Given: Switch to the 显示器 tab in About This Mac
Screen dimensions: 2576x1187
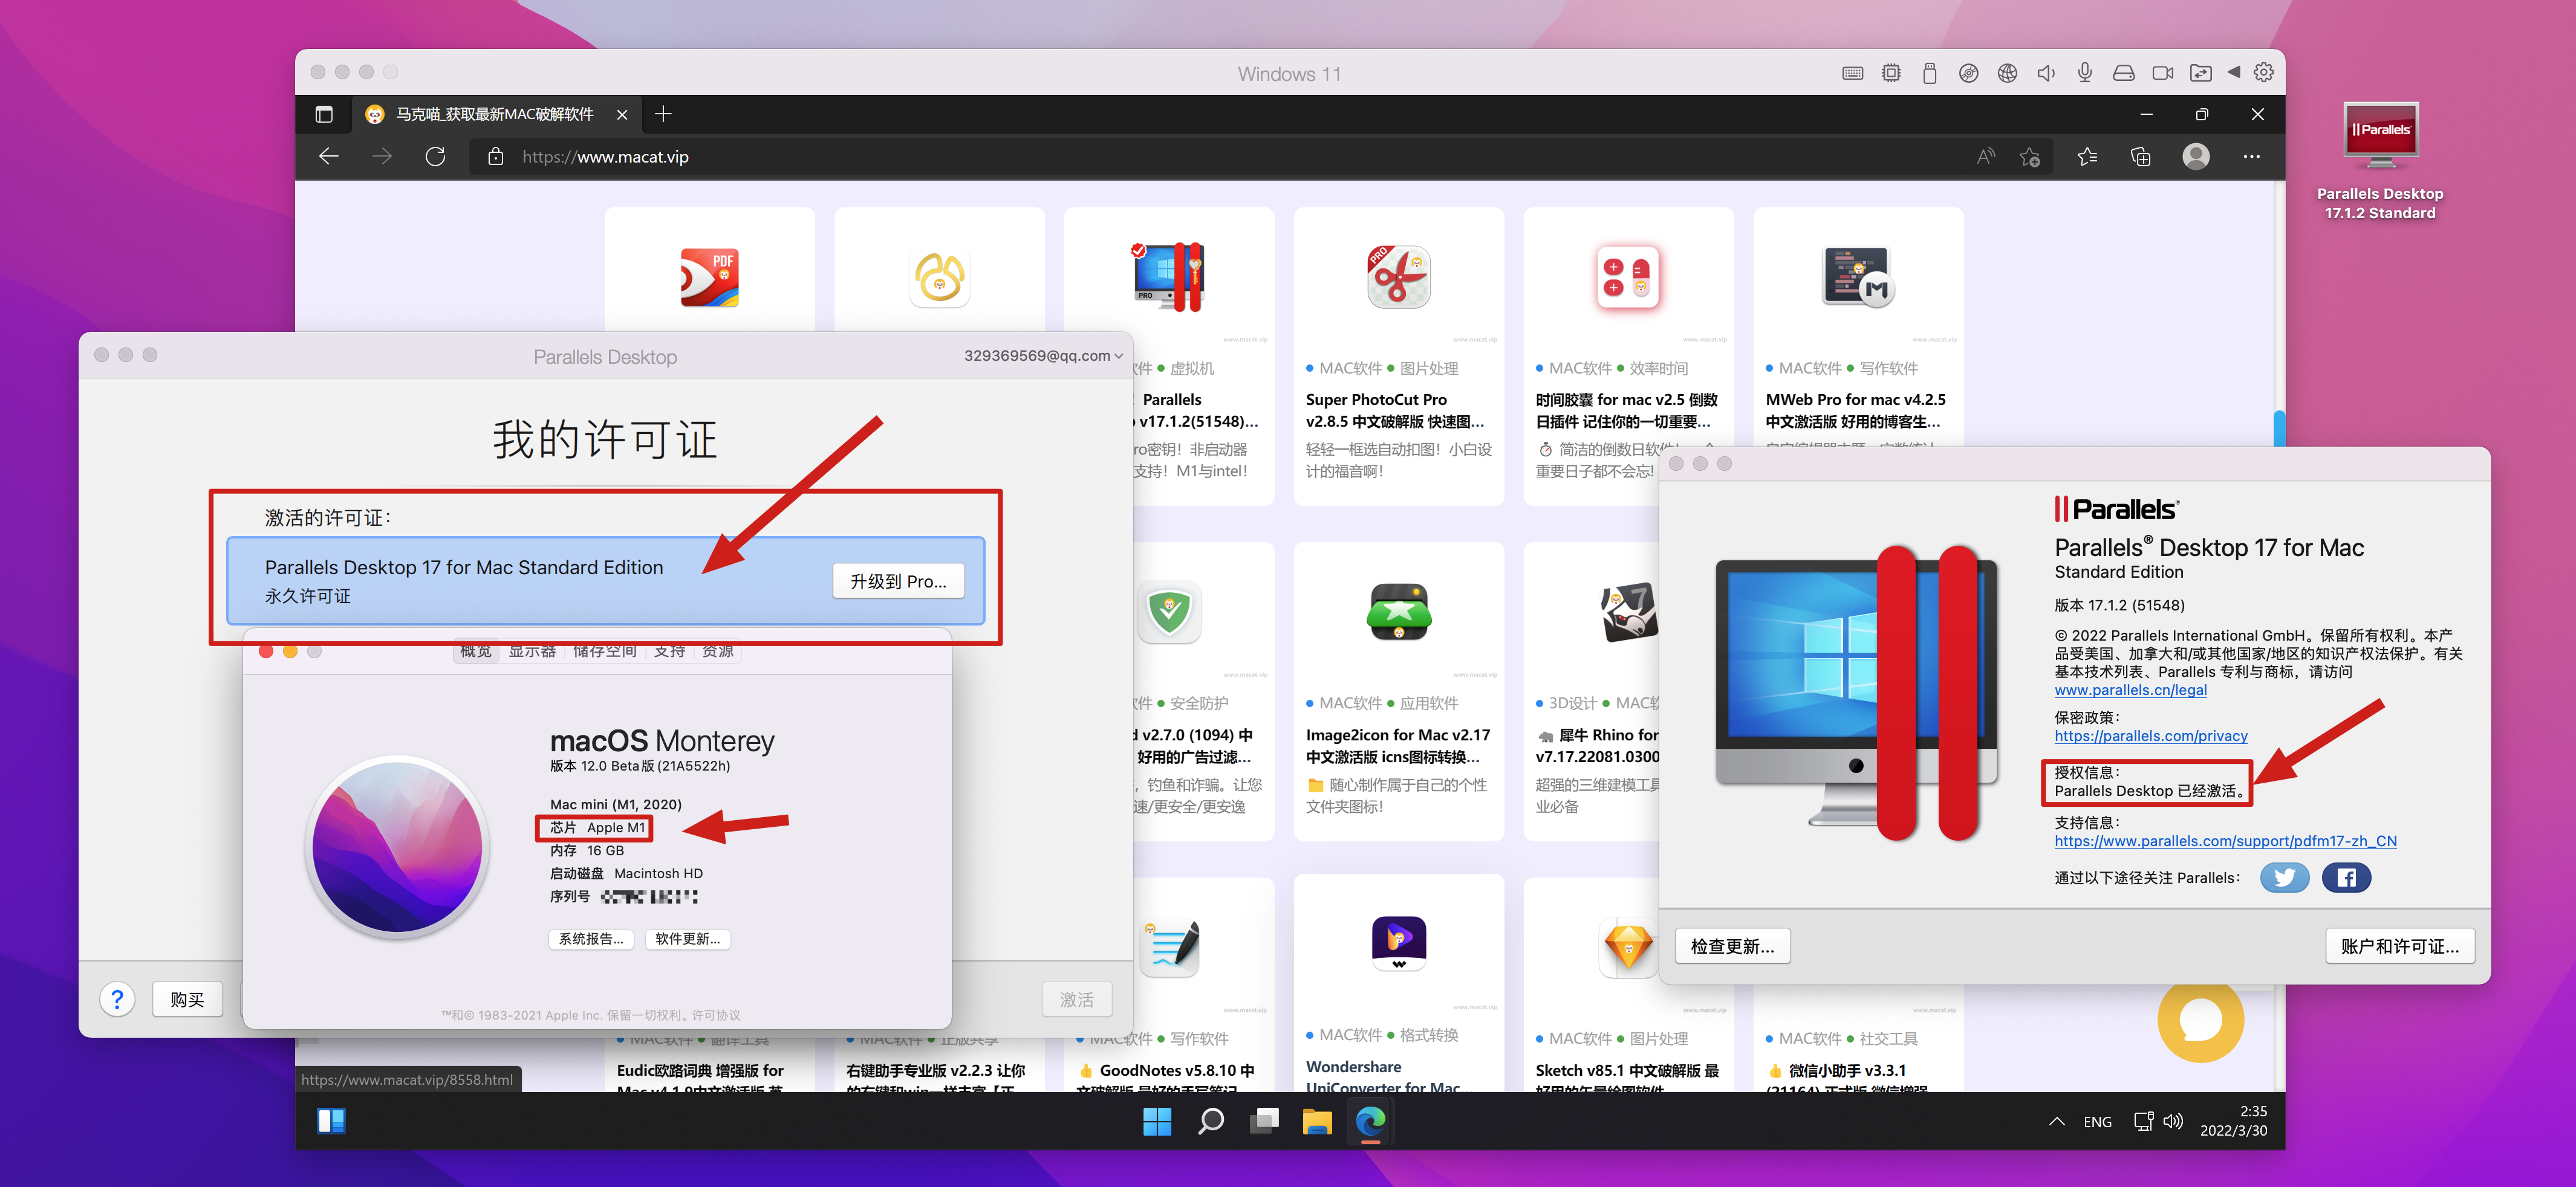Looking at the screenshot, I should click(532, 652).
